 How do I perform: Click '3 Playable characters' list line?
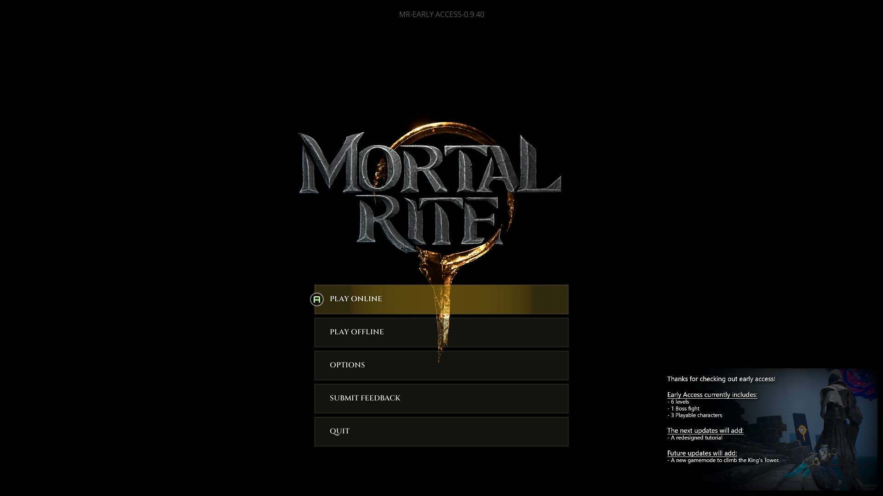(696, 415)
